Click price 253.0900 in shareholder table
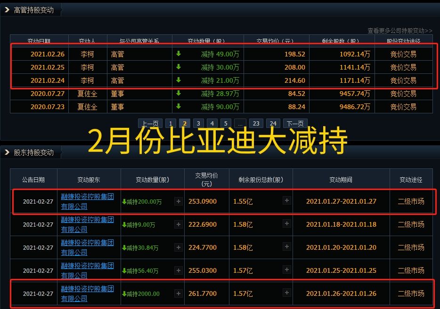The width and height of the screenshot is (440, 309). click(x=202, y=201)
